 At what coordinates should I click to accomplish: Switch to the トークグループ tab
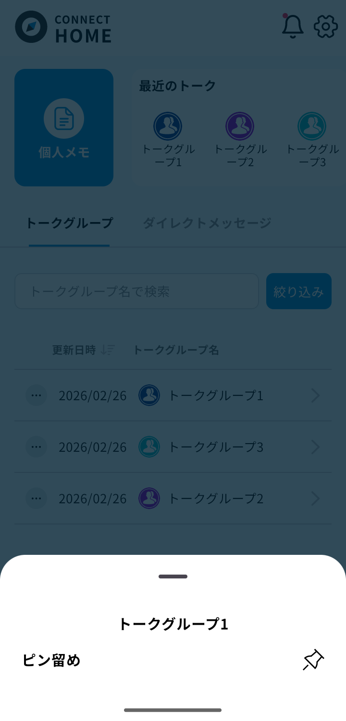pyautogui.click(x=69, y=223)
